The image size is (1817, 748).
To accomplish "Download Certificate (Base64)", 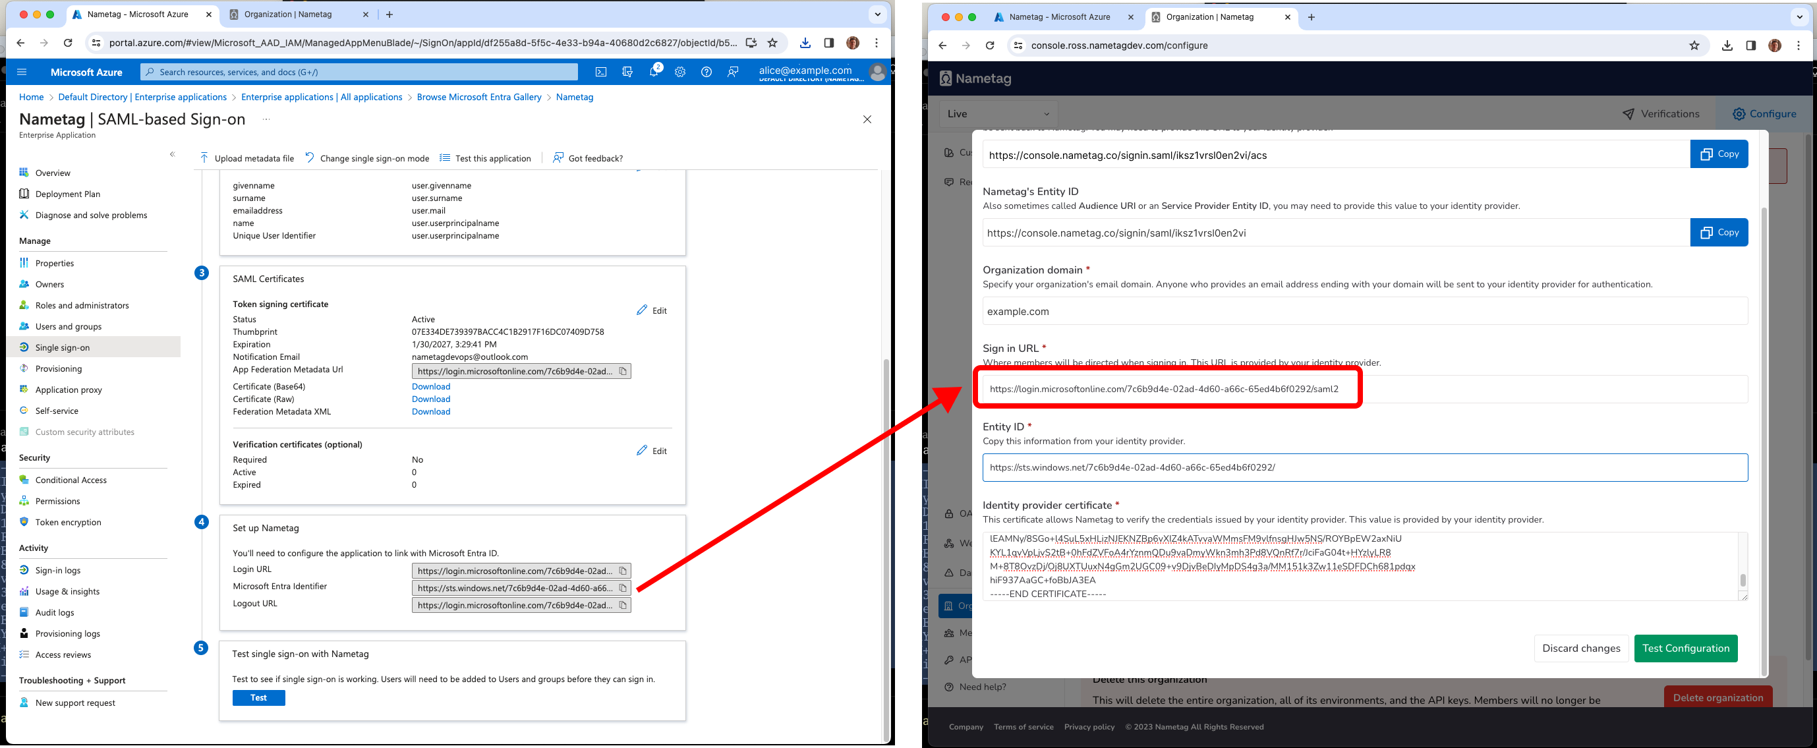I will [x=431, y=387].
